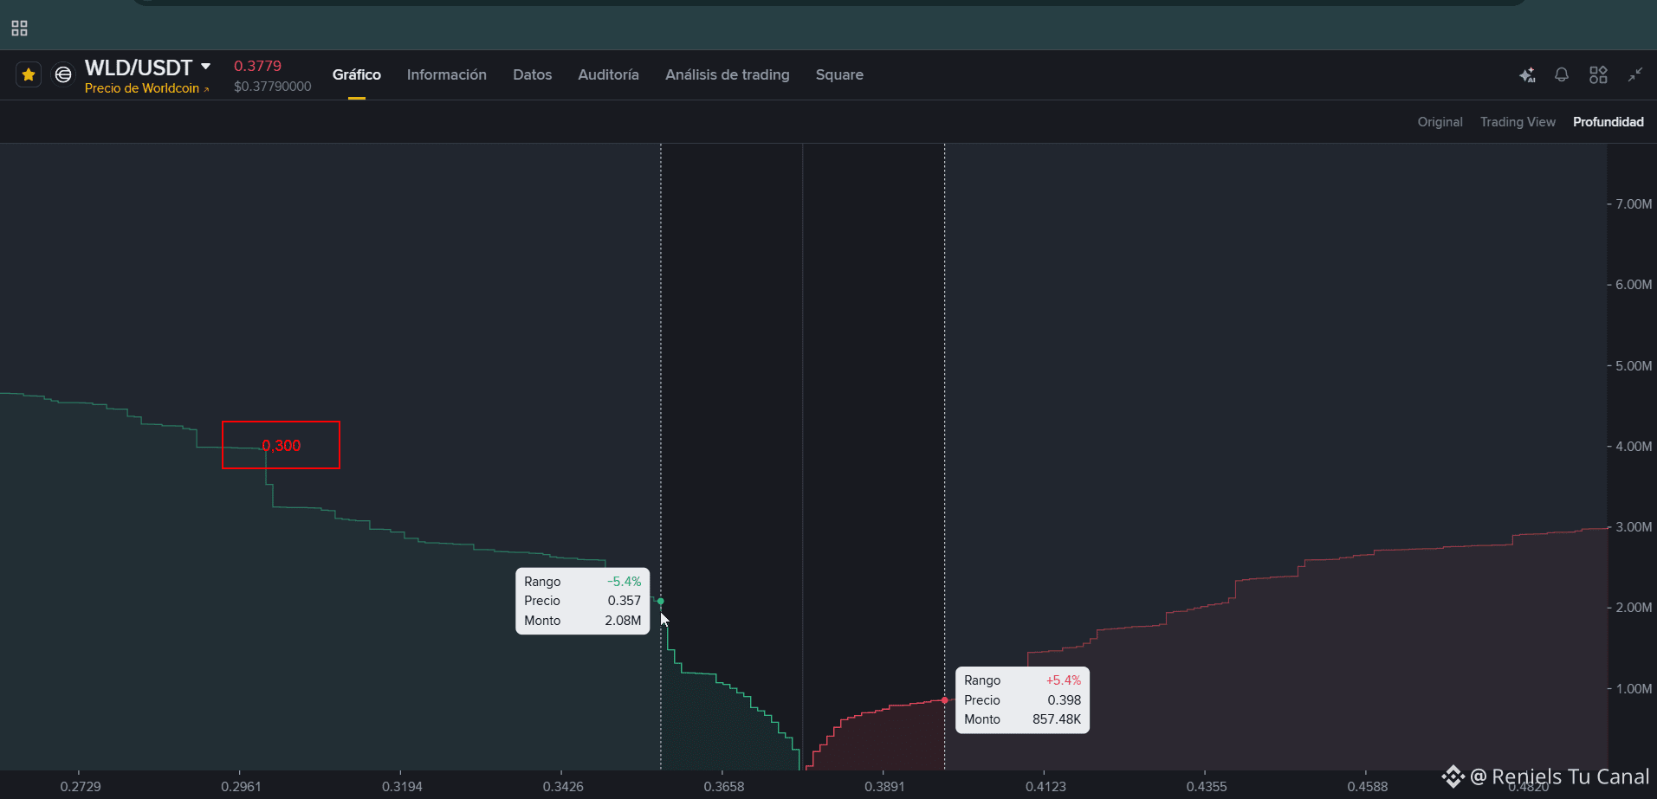Click the 3.00M volume axis label
This screenshot has width=1657, height=799.
pos(1634,526)
